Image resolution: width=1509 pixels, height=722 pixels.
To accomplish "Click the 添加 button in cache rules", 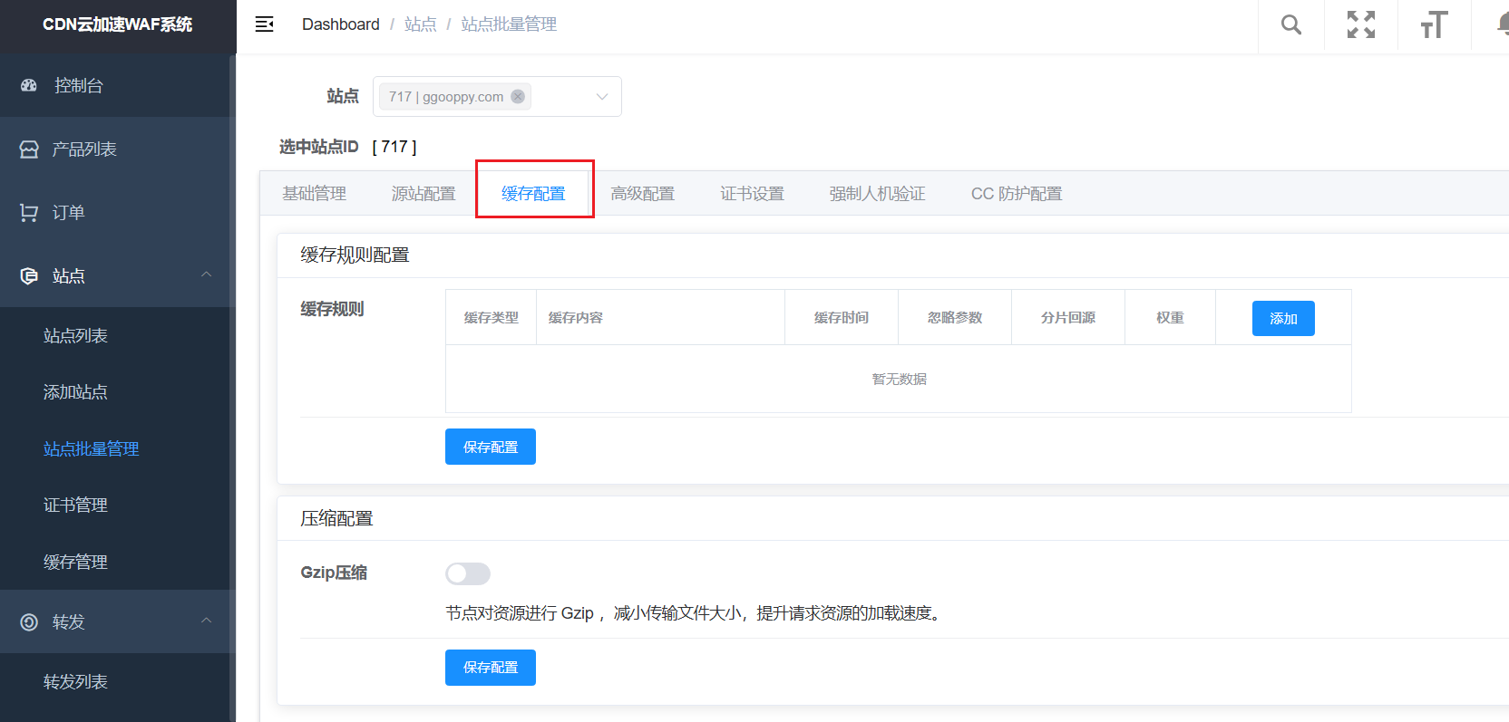I will tap(1282, 319).
